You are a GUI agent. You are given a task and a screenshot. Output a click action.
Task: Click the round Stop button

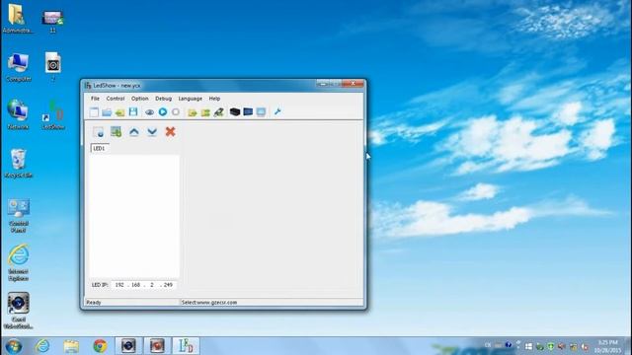[x=176, y=111]
